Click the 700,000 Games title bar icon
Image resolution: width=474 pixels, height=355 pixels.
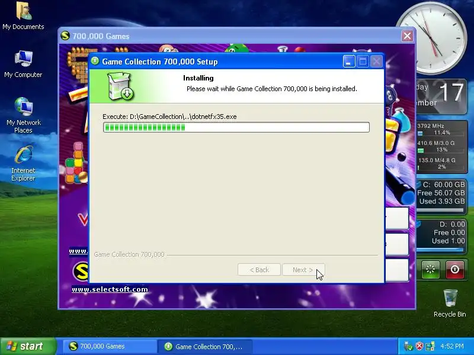click(x=65, y=35)
